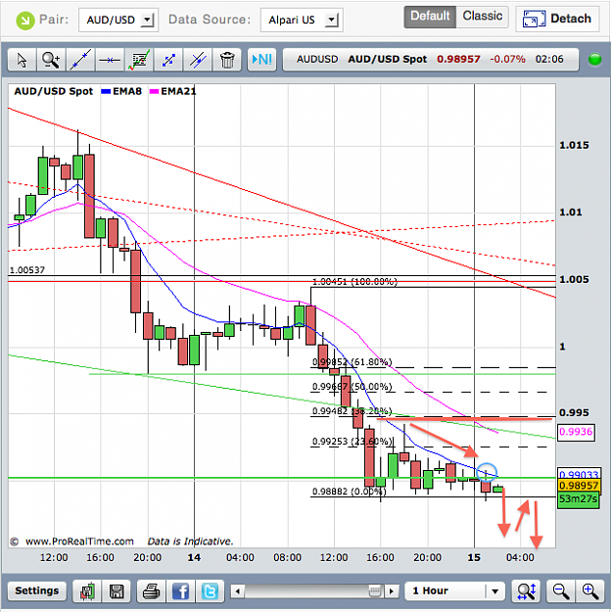This screenshot has height=612, width=612.
Task: Select the horizontal line tool
Action: 110,60
